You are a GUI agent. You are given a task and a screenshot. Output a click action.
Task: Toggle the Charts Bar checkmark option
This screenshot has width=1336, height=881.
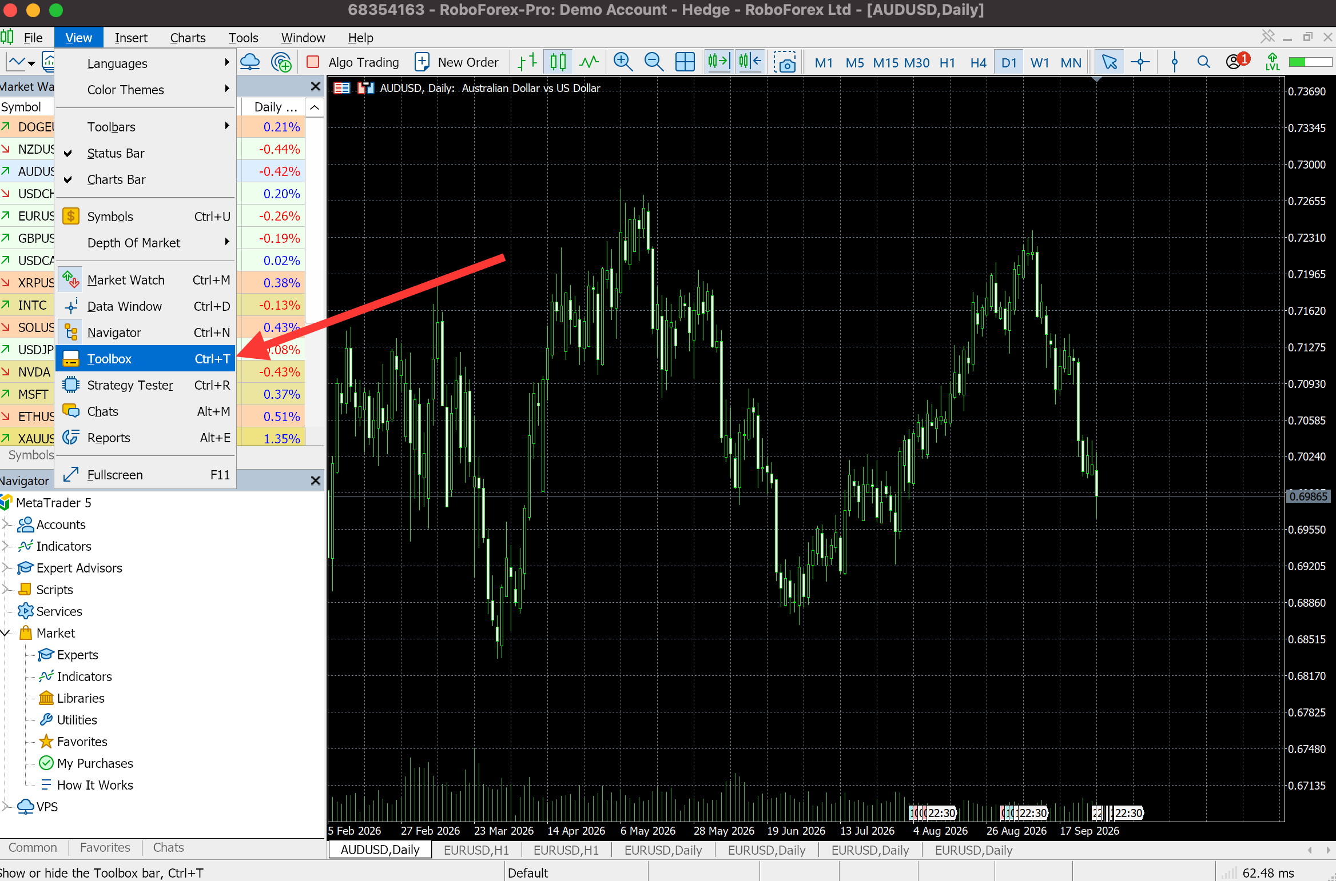pos(145,179)
